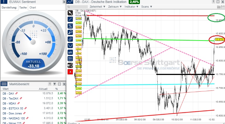The width and height of the screenshot is (225, 124).
Task: Click the red X delete drawings button
Action: (70, 72)
